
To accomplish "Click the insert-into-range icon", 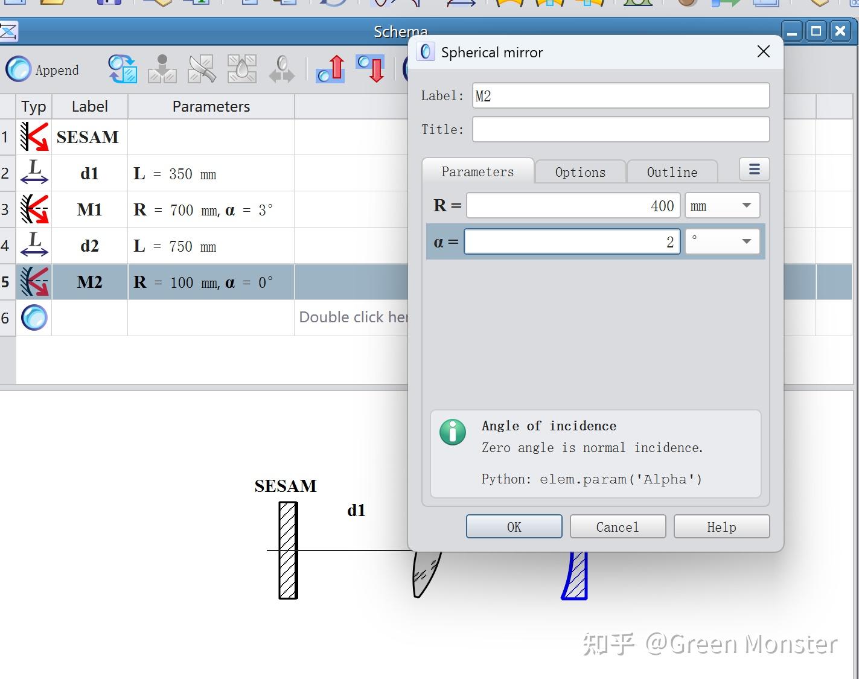I will click(x=162, y=69).
